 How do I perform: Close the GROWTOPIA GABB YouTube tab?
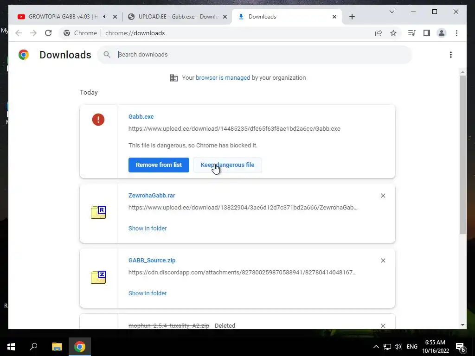pos(115,17)
